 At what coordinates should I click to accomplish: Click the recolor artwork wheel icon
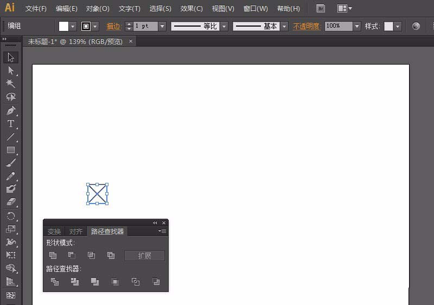[416, 26]
